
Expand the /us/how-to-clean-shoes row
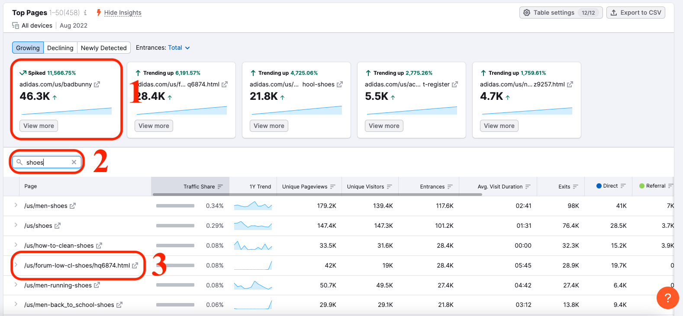[x=16, y=245]
